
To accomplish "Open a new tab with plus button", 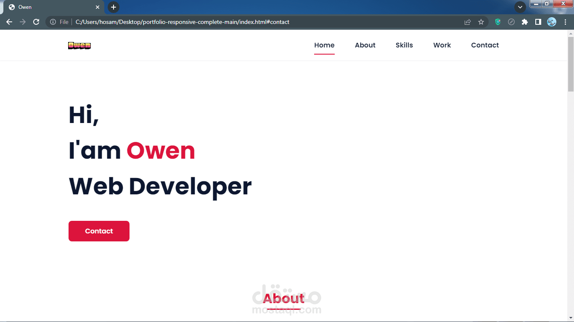I will point(114,7).
